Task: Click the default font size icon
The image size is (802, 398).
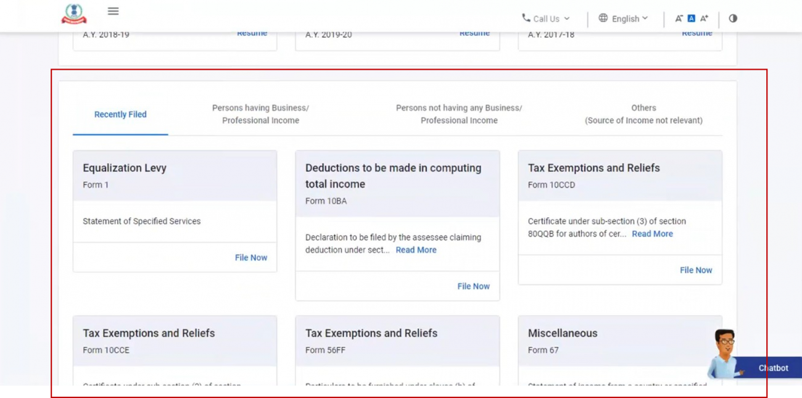Action: click(691, 18)
